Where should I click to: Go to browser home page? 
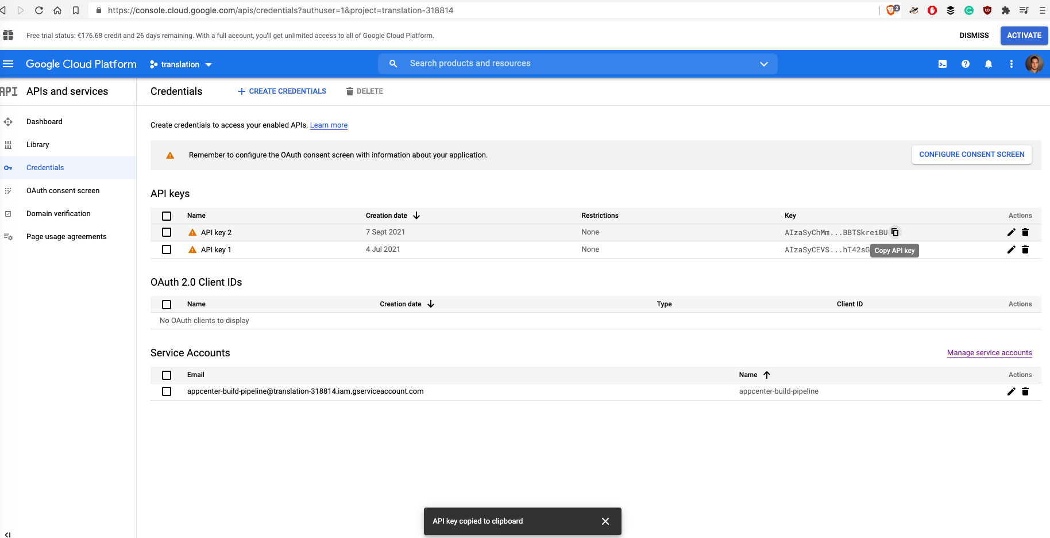pyautogui.click(x=57, y=10)
